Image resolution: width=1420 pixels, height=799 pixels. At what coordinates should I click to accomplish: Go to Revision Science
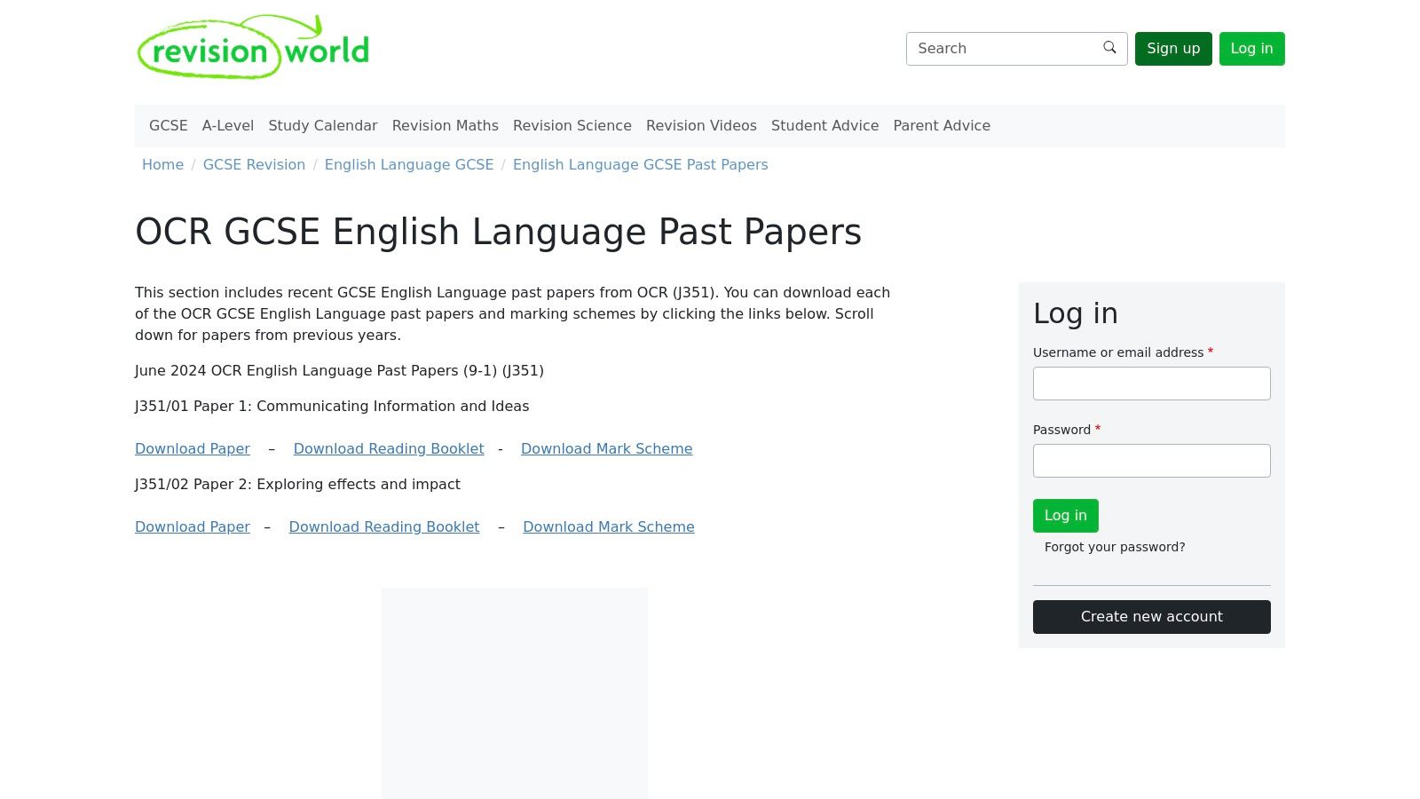pos(572,126)
